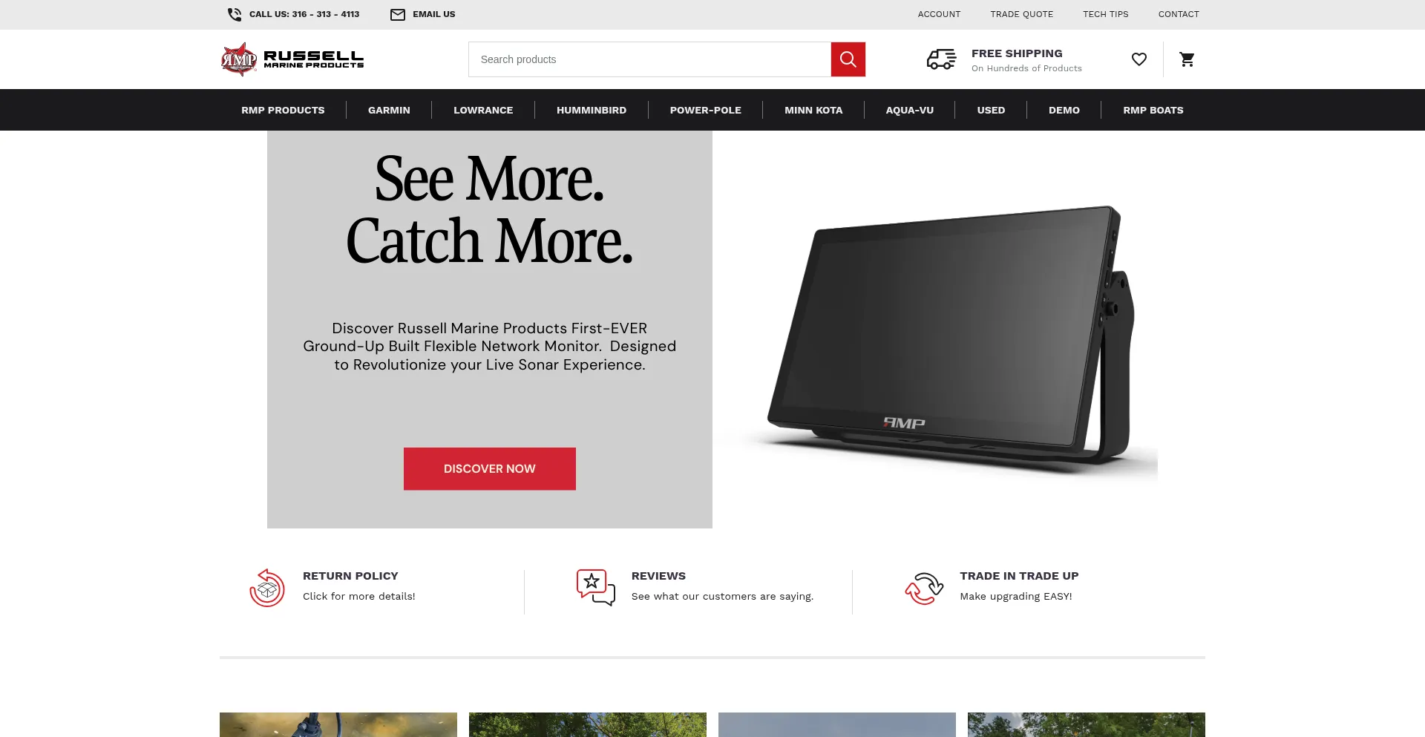The width and height of the screenshot is (1425, 737).
Task: Click the red search magnifier button
Action: pos(848,59)
